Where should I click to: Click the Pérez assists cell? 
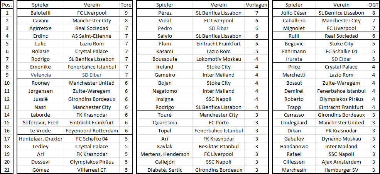point(165,13)
